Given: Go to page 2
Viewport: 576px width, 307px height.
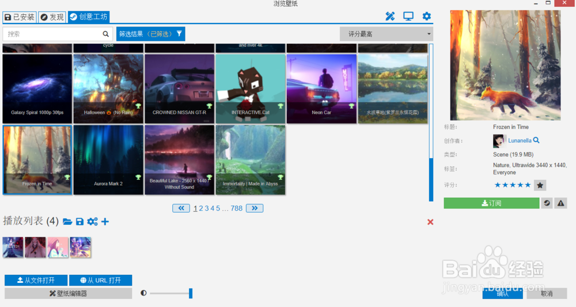Looking at the screenshot, I should (x=201, y=208).
